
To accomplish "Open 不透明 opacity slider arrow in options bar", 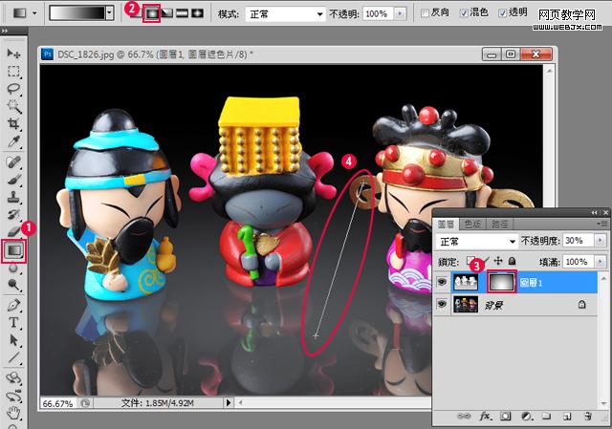I will click(400, 14).
